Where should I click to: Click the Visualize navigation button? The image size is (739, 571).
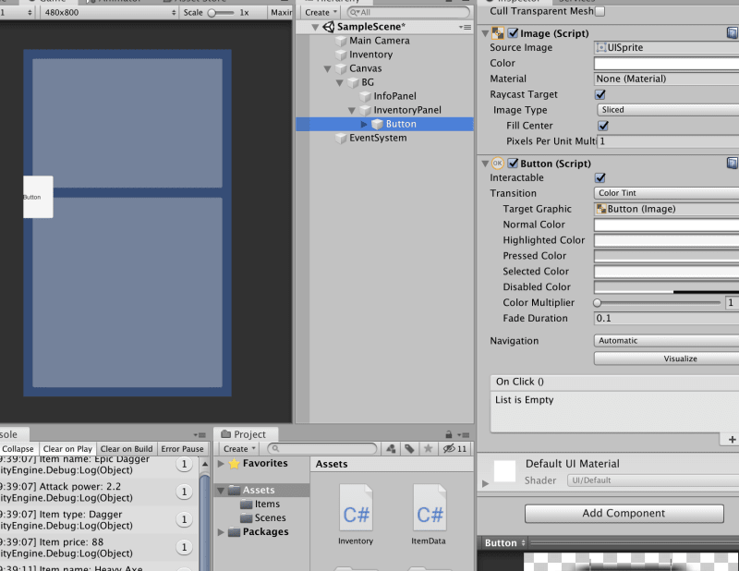point(666,358)
